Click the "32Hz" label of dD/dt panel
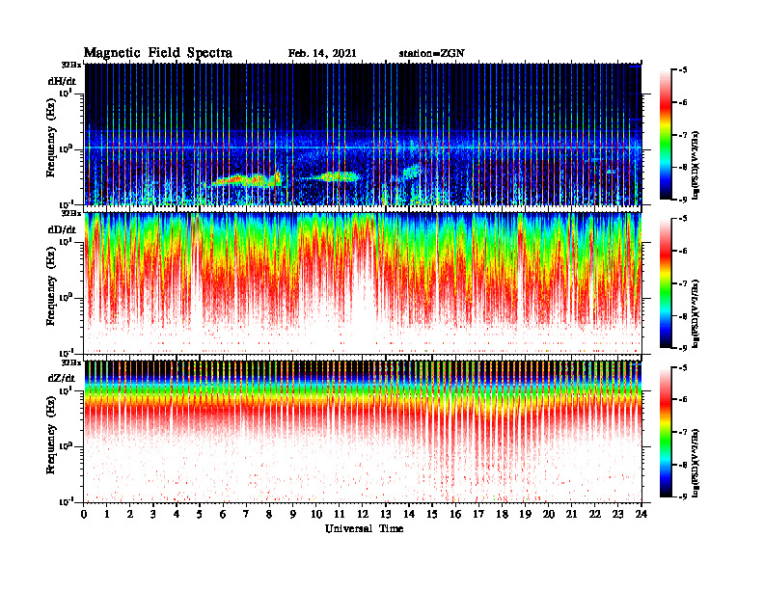The height and width of the screenshot is (590, 764). (x=71, y=213)
